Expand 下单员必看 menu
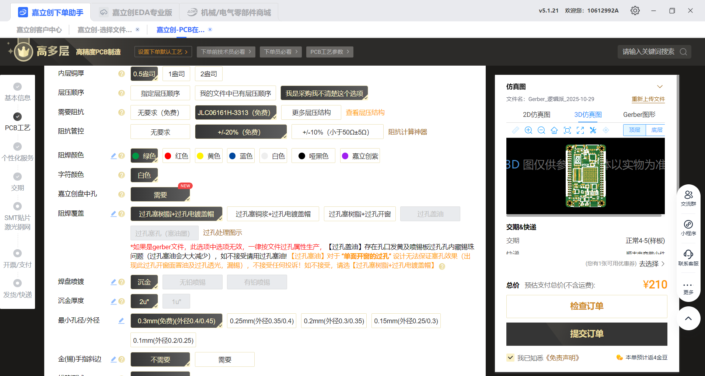This screenshot has width=705, height=376. tap(280, 52)
